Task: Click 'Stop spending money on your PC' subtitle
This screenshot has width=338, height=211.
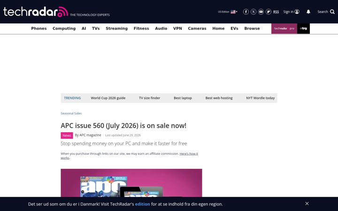Action: (x=124, y=143)
